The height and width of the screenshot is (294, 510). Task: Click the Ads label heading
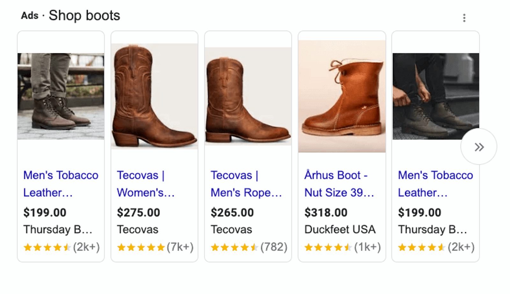coord(29,16)
